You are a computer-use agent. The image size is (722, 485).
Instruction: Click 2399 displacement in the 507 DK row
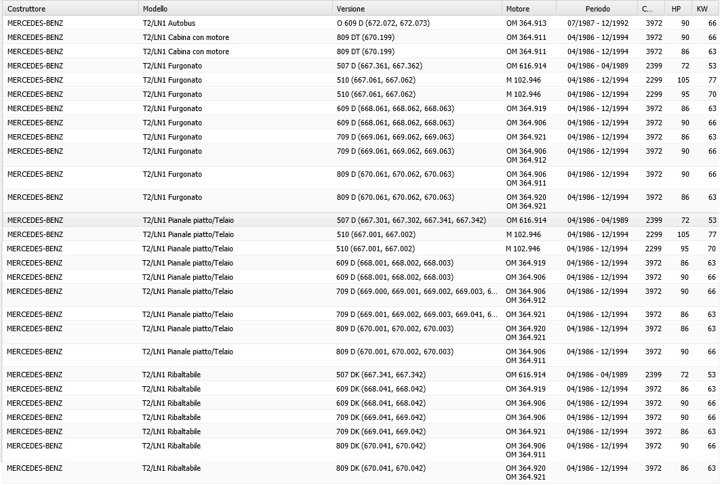(654, 375)
